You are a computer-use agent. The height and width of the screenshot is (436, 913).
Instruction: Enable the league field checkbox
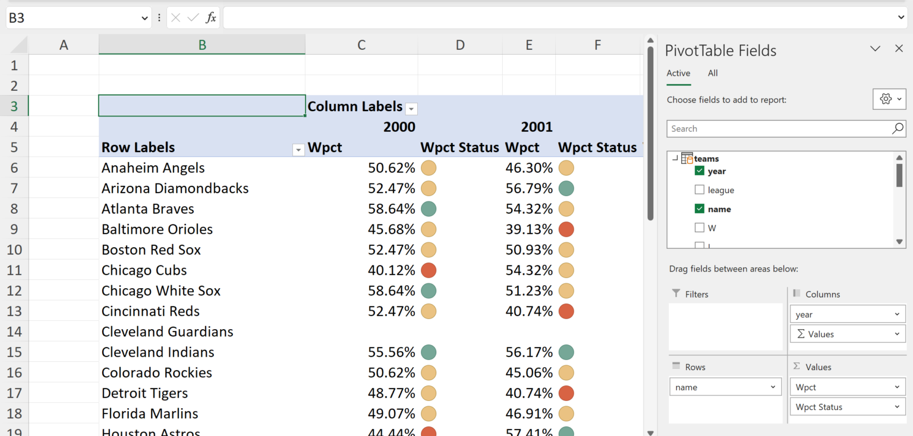tap(698, 189)
